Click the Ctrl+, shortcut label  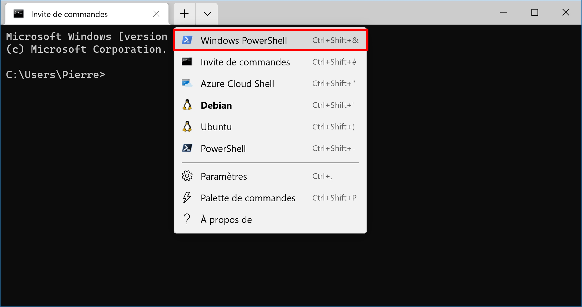pyautogui.click(x=322, y=176)
